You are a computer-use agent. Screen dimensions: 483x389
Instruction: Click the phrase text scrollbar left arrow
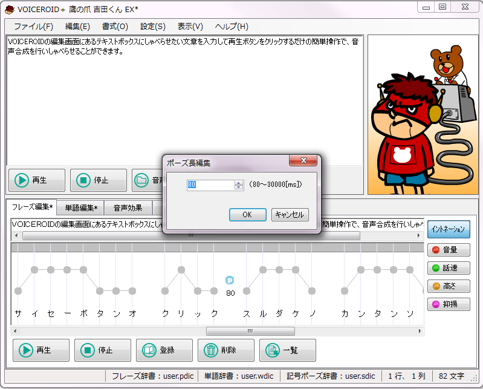16,236
